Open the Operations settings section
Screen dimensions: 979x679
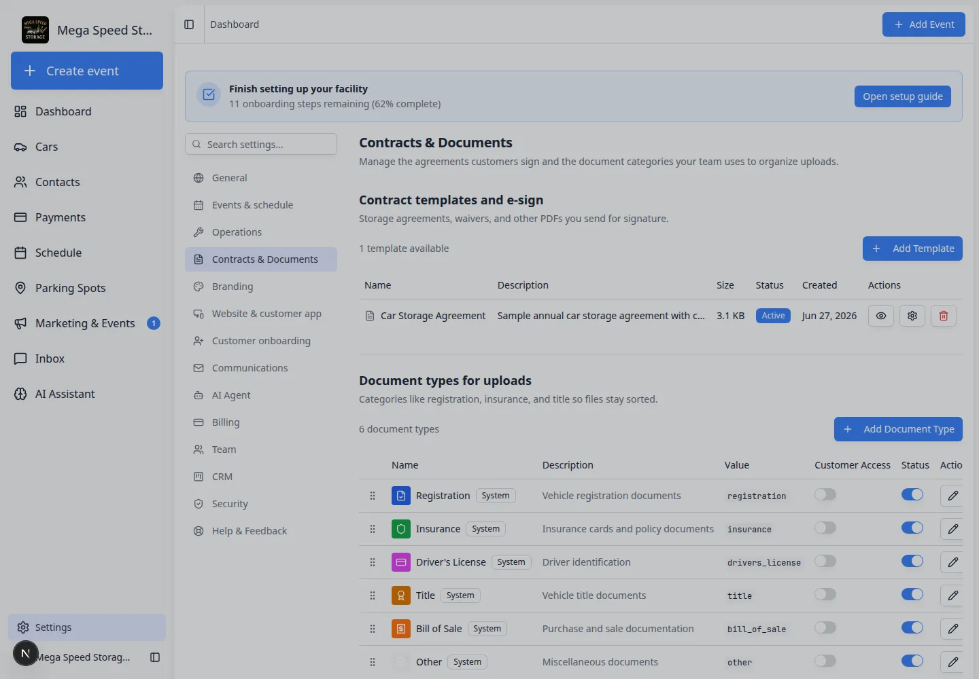[261, 232]
